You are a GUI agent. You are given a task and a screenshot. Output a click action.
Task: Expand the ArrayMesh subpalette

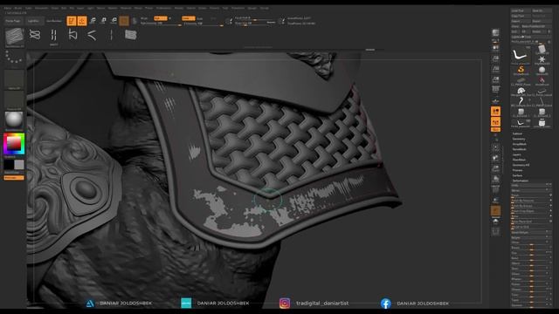[x=520, y=144]
